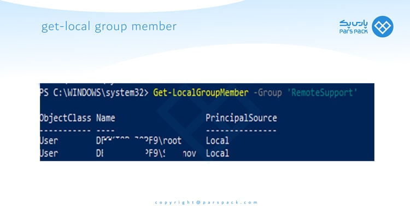Click the PrincipalSource column header
Viewport: 410px width, 219px height.
[241, 118]
